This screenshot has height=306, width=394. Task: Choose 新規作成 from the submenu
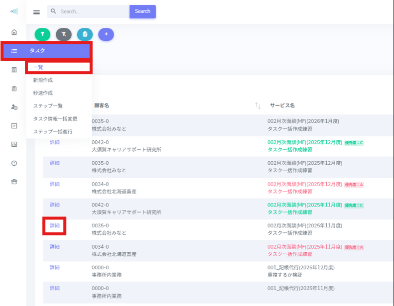click(43, 80)
